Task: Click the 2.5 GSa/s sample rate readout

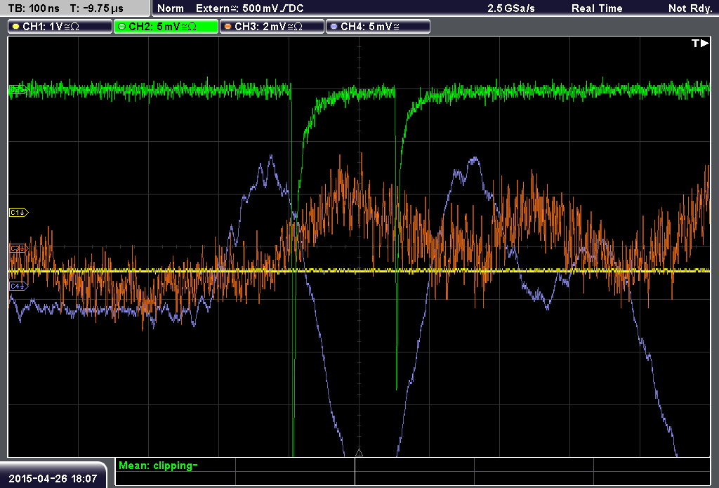Action: click(x=511, y=8)
